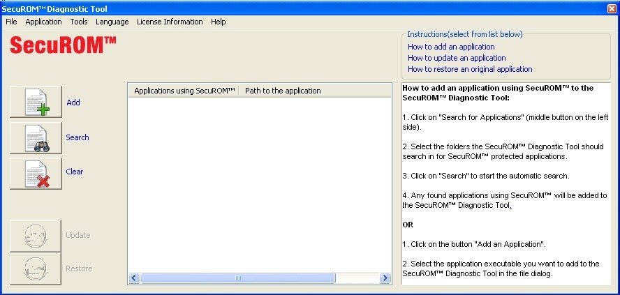
Task: Click the horizontal scrollbar thumb
Action: 237,278
